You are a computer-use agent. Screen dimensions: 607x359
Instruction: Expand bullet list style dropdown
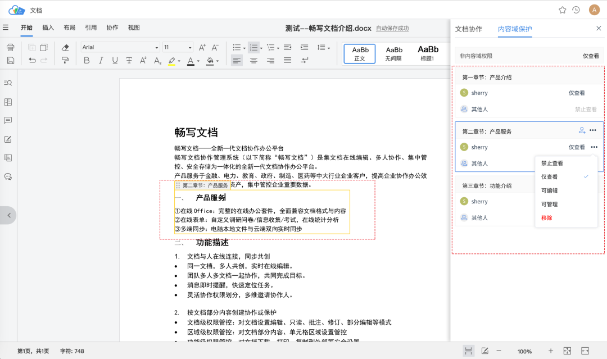click(244, 48)
